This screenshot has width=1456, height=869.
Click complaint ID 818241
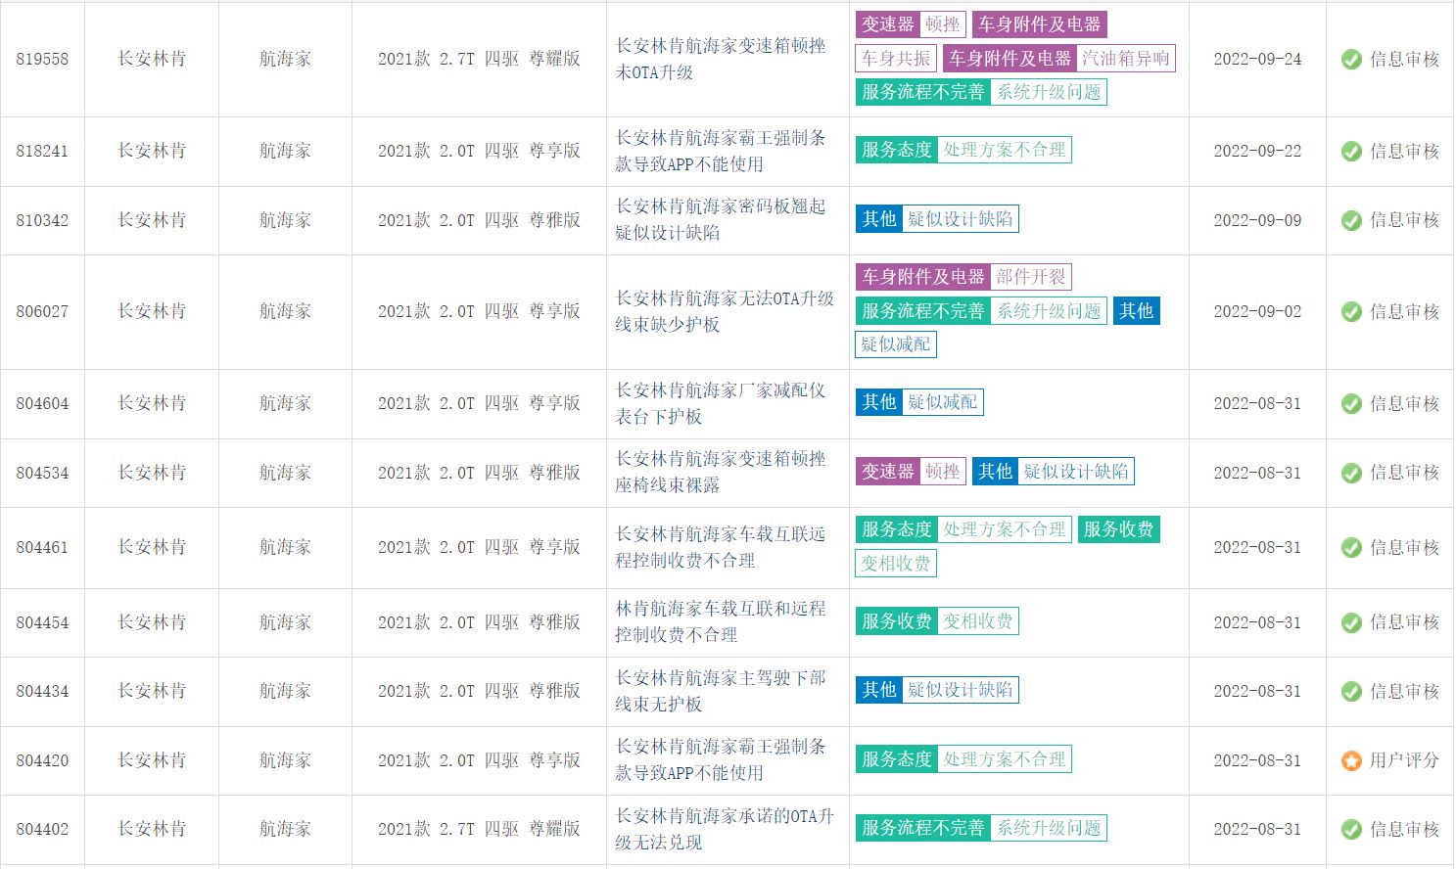42,151
